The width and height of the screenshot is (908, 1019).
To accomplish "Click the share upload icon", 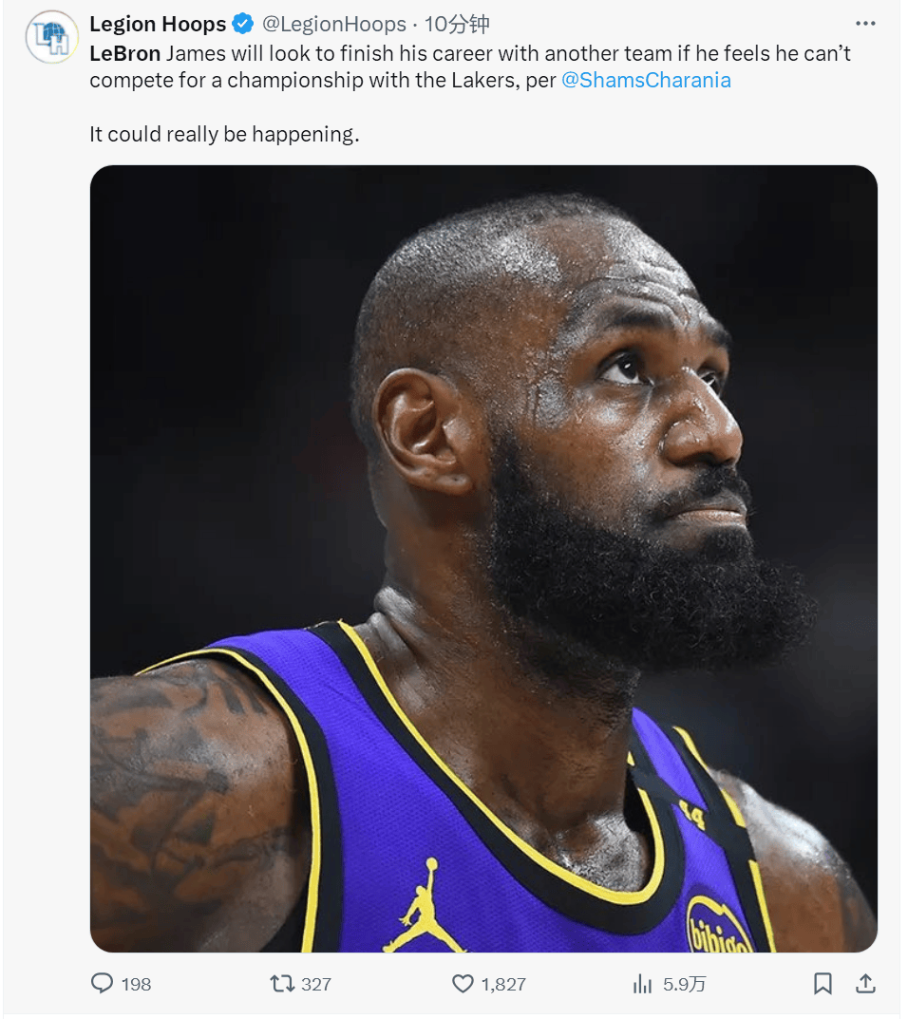I will [865, 983].
